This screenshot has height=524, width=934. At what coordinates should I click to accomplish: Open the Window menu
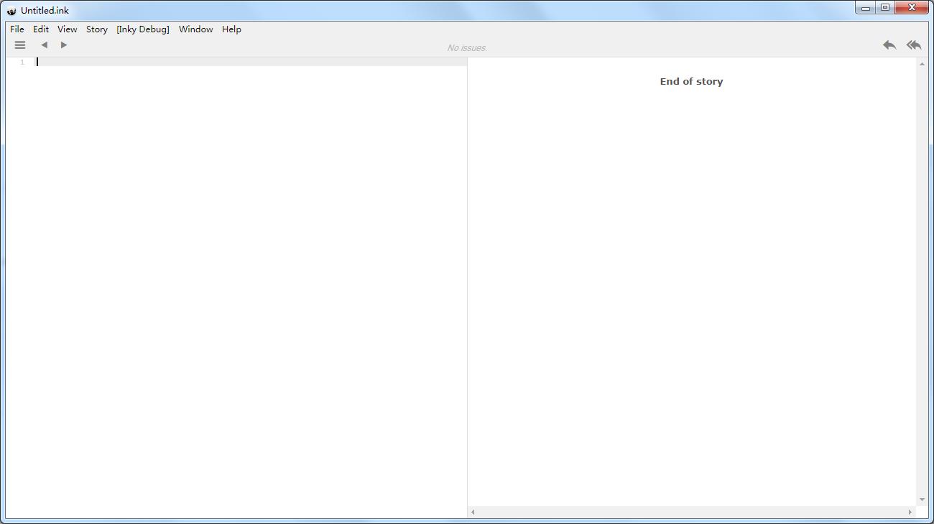tap(196, 29)
